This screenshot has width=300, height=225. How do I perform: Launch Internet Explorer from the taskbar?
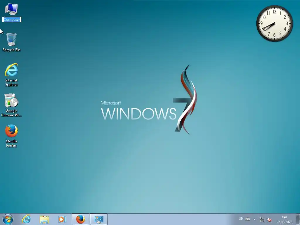(26, 219)
